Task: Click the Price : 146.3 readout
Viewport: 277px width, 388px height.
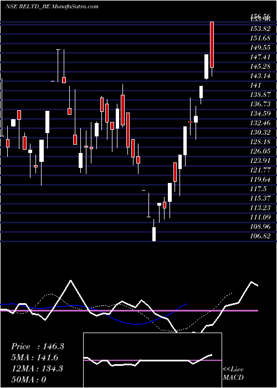Action: pyautogui.click(x=38, y=346)
